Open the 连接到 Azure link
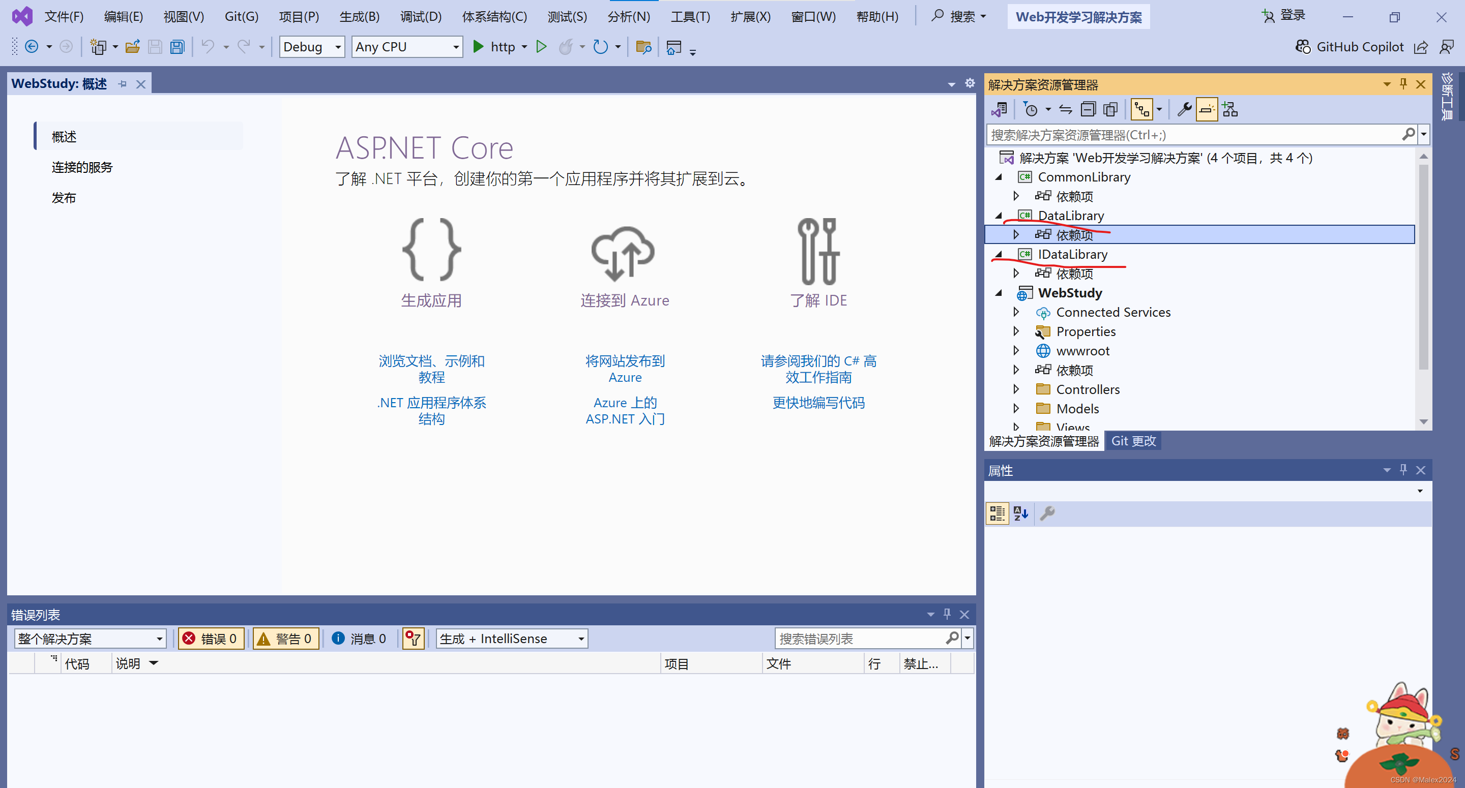The image size is (1465, 788). click(625, 300)
